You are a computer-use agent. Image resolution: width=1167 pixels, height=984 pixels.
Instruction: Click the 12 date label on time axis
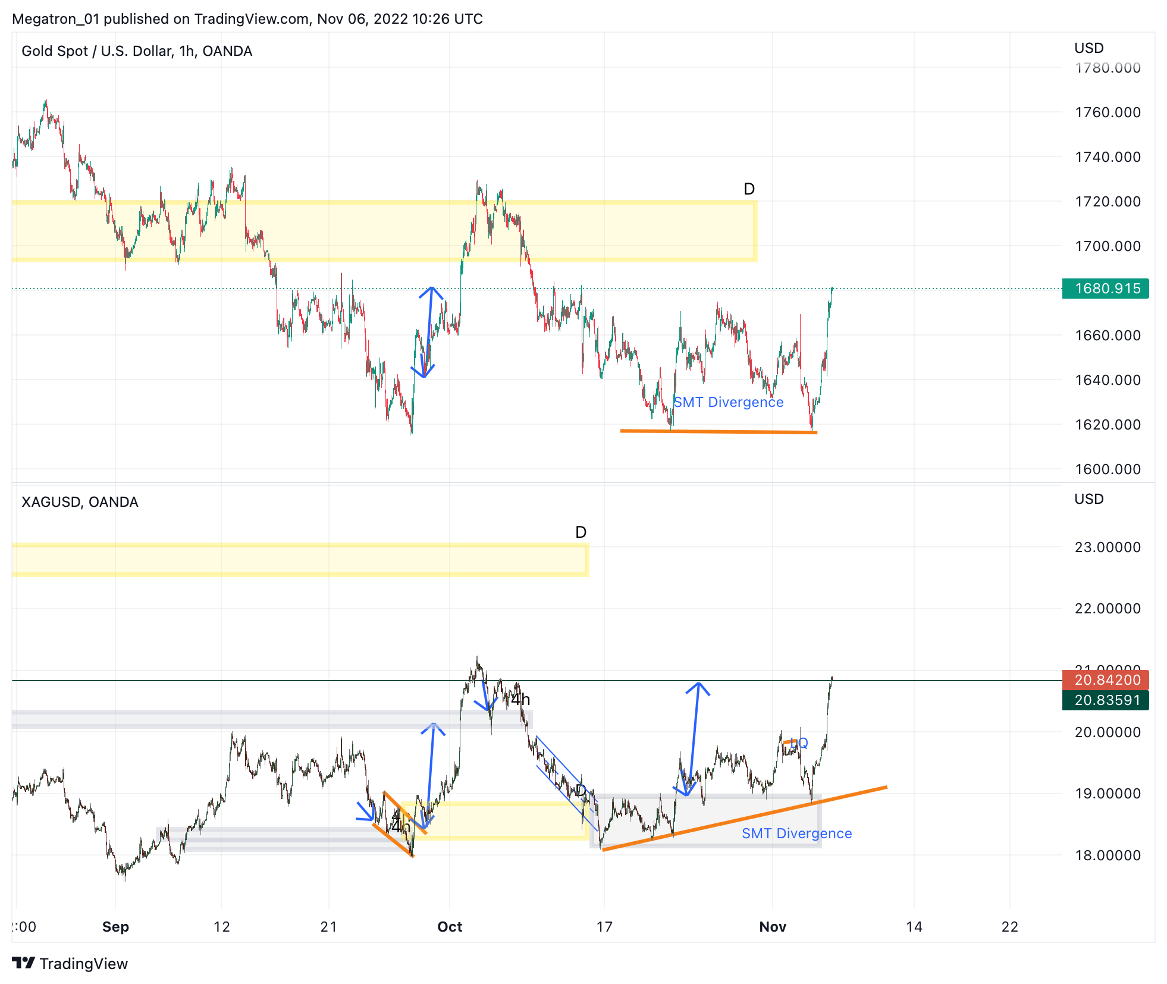[x=222, y=926]
